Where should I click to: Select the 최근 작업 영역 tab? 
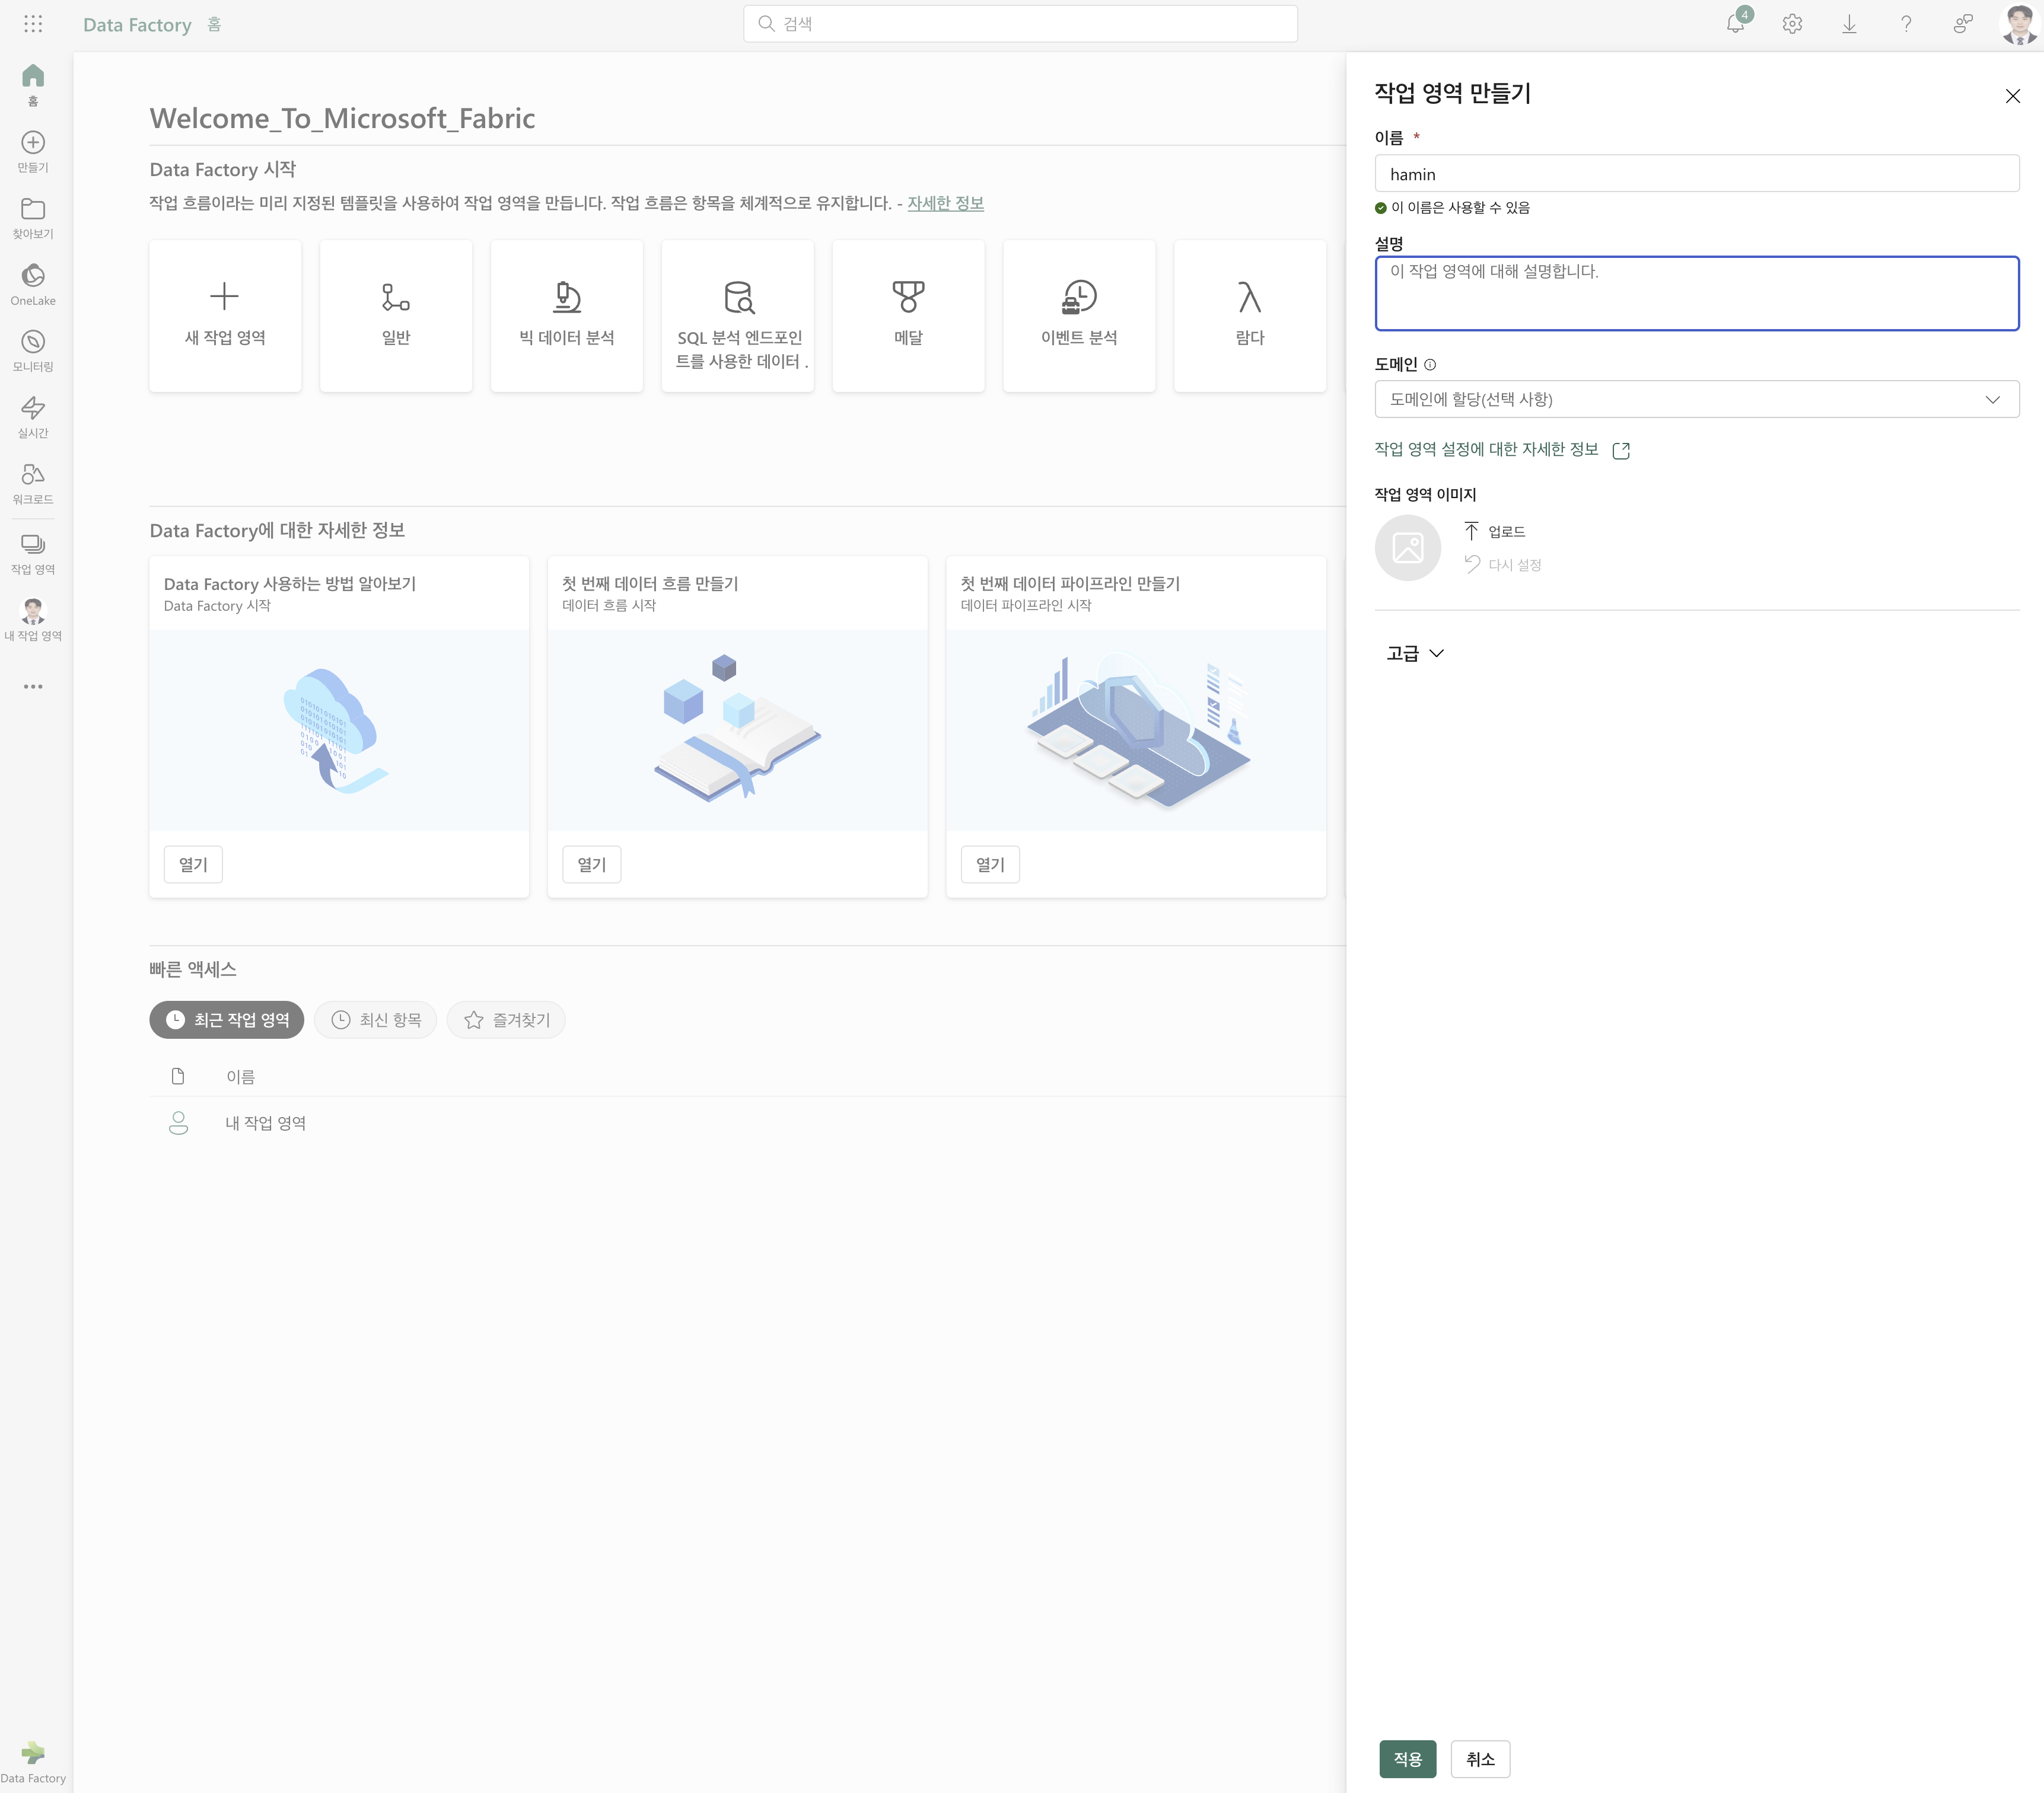click(x=227, y=1019)
